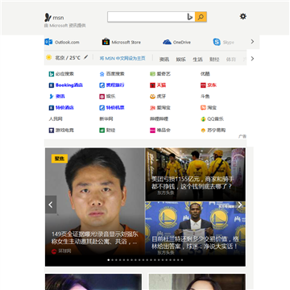Click the yellow 聚焦 badge
The height and width of the screenshot is (290, 290).
click(x=60, y=159)
